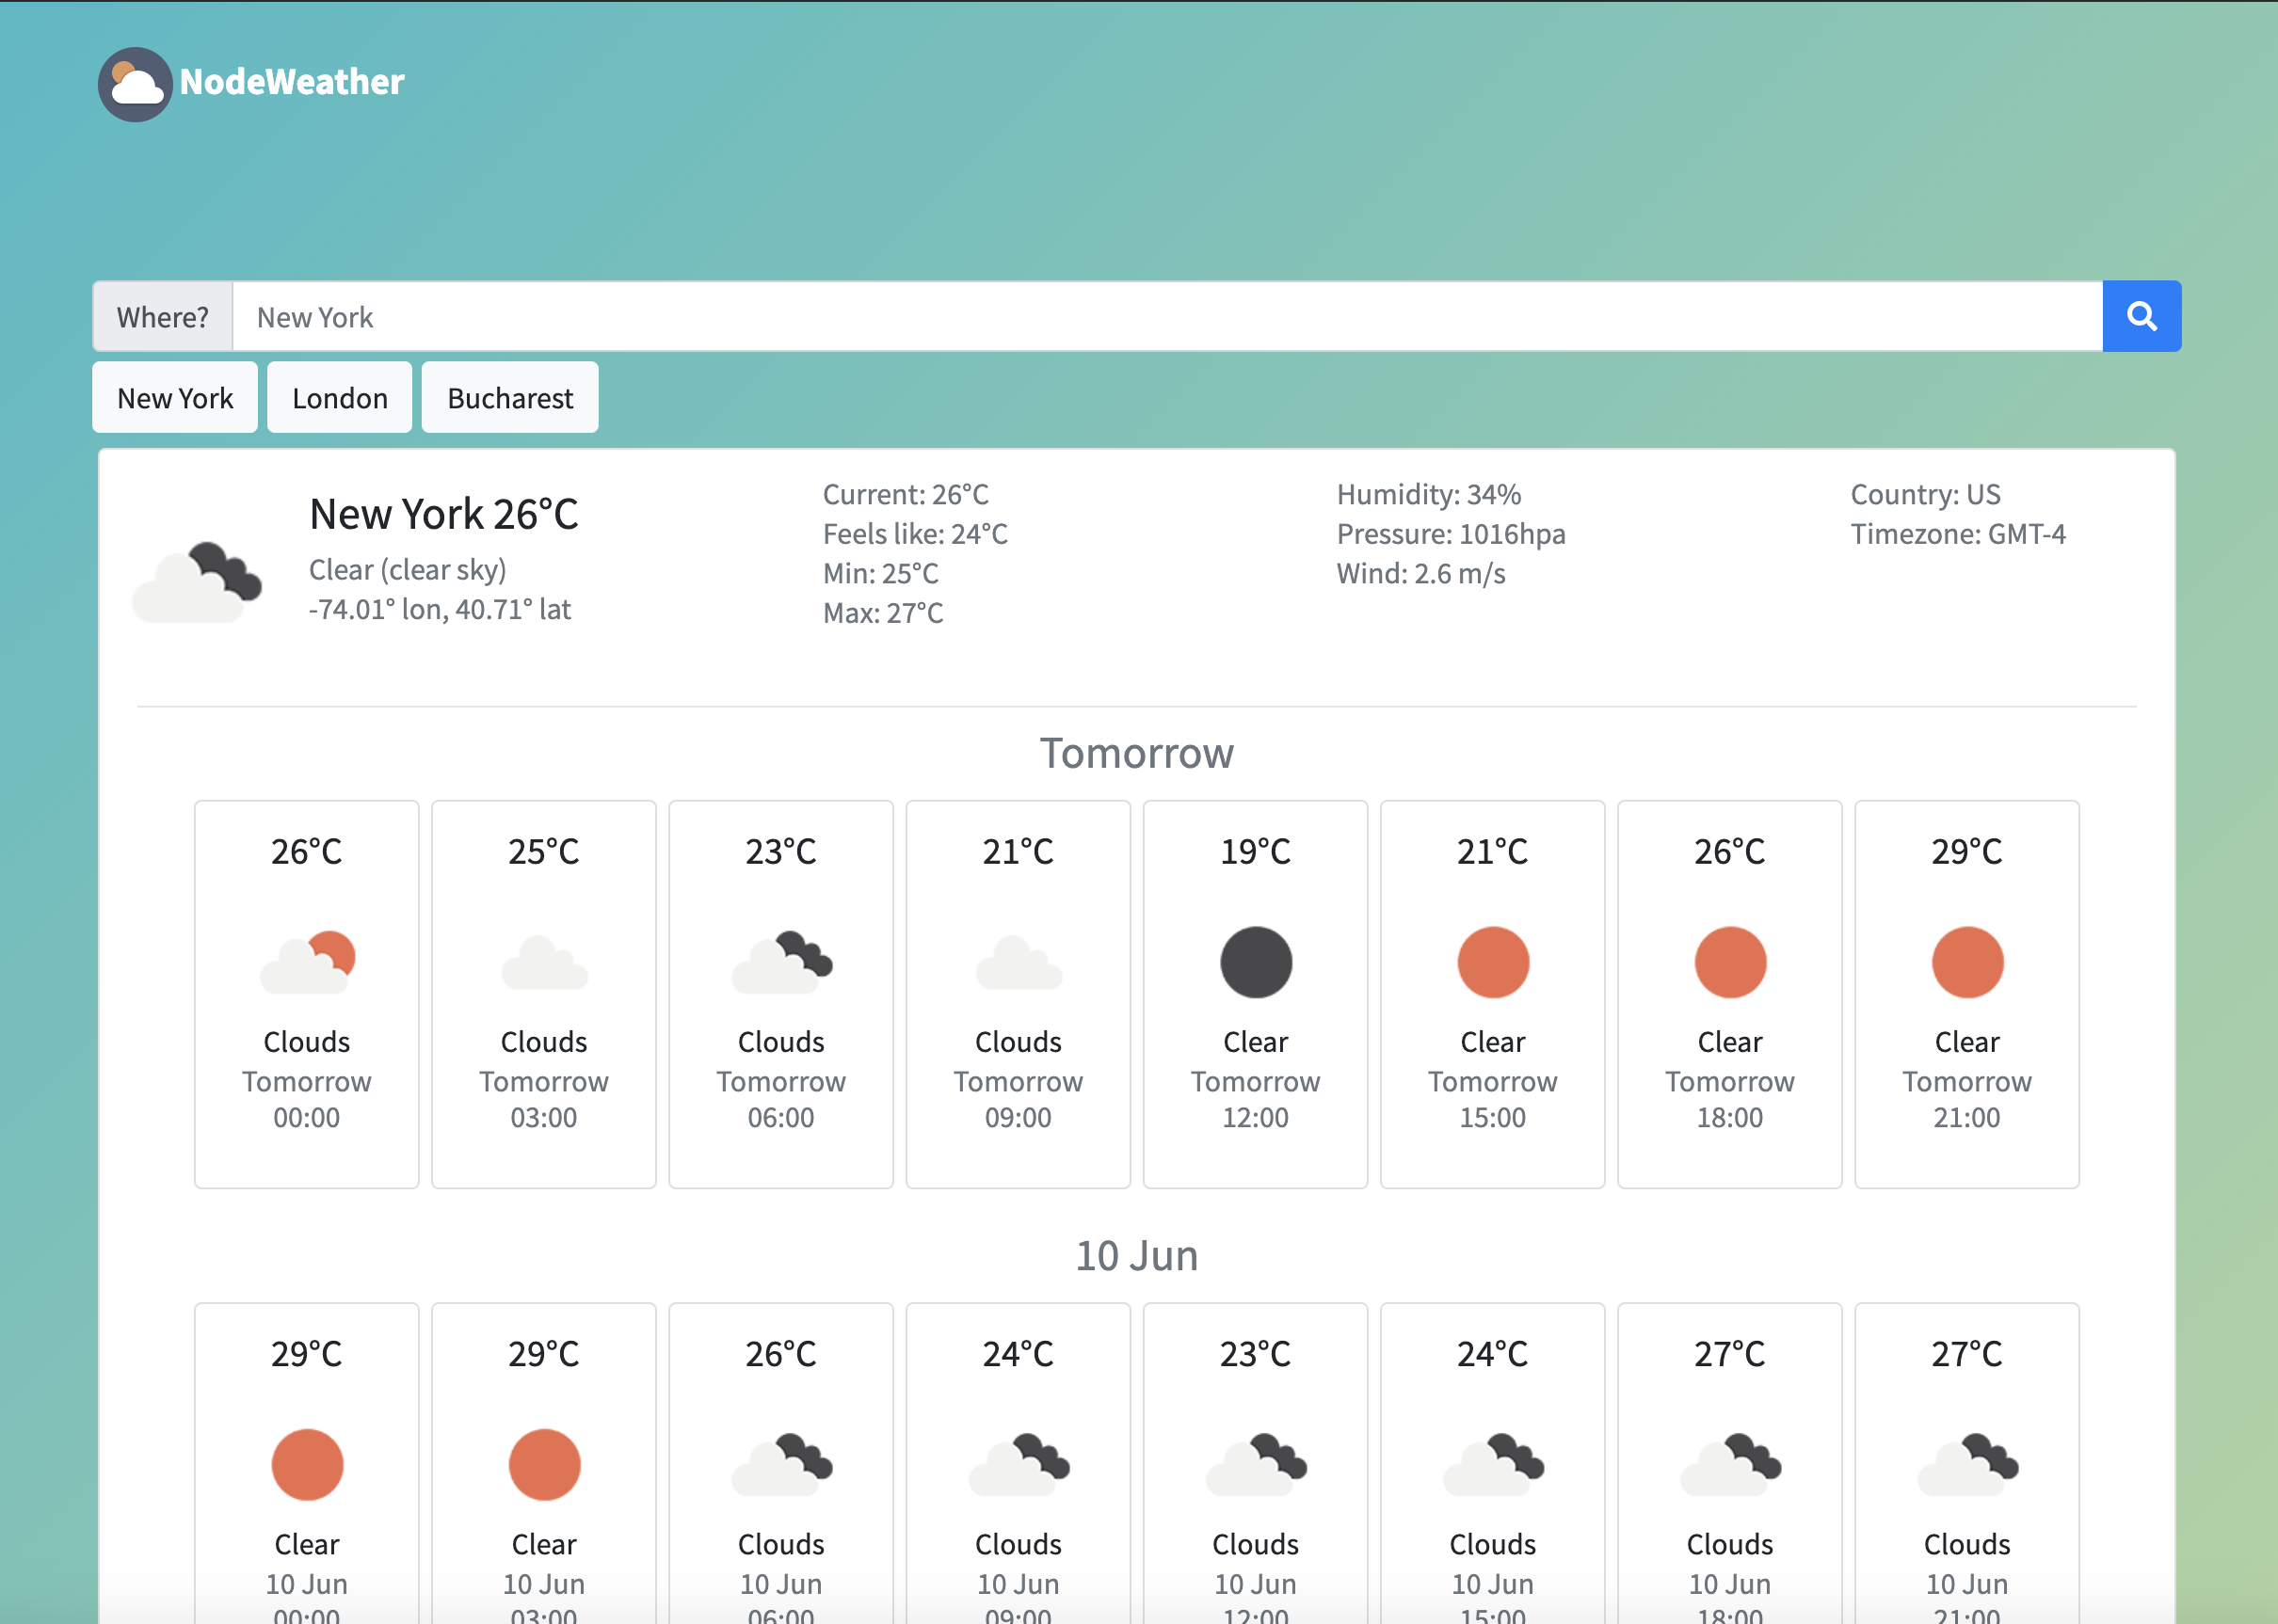This screenshot has width=2278, height=1624.
Task: Select the New York 26°C title text
Action: pos(444,513)
